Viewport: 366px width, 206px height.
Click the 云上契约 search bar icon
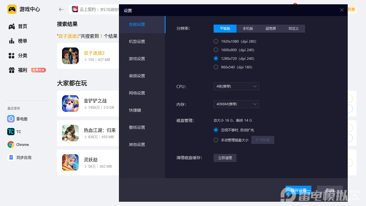(75, 9)
